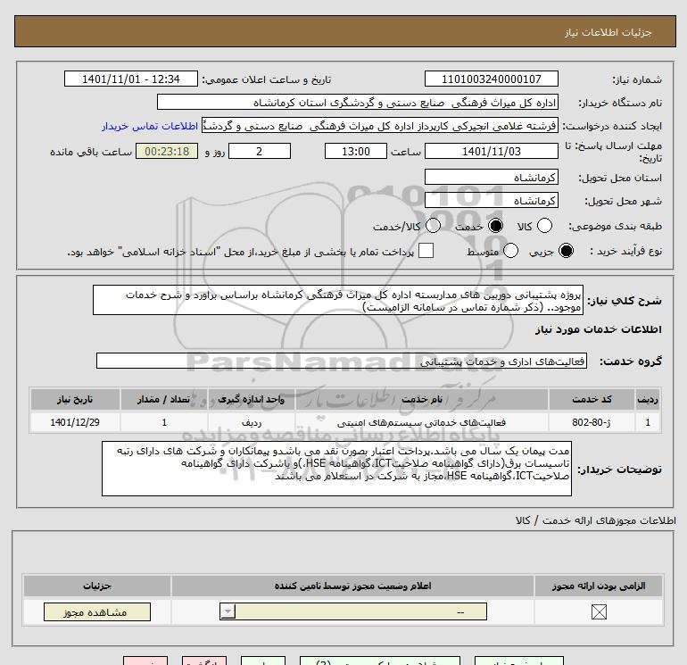Click the buyer notes text area
The image size is (687, 665).
[336, 469]
